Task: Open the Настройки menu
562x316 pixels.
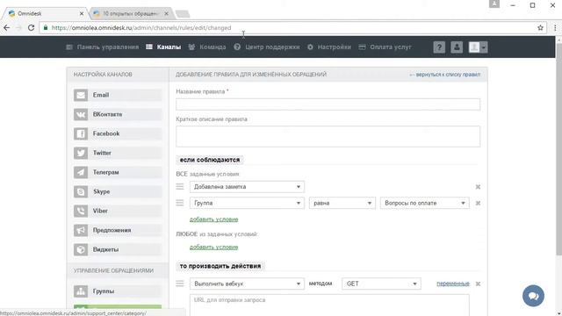Action: (329, 47)
